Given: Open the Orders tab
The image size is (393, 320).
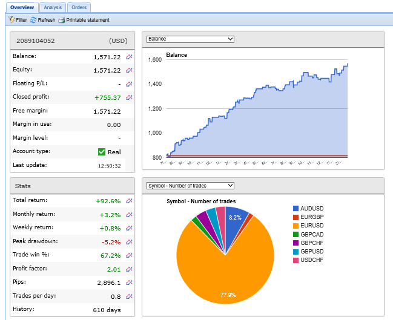Looking at the screenshot, I should (x=78, y=7).
